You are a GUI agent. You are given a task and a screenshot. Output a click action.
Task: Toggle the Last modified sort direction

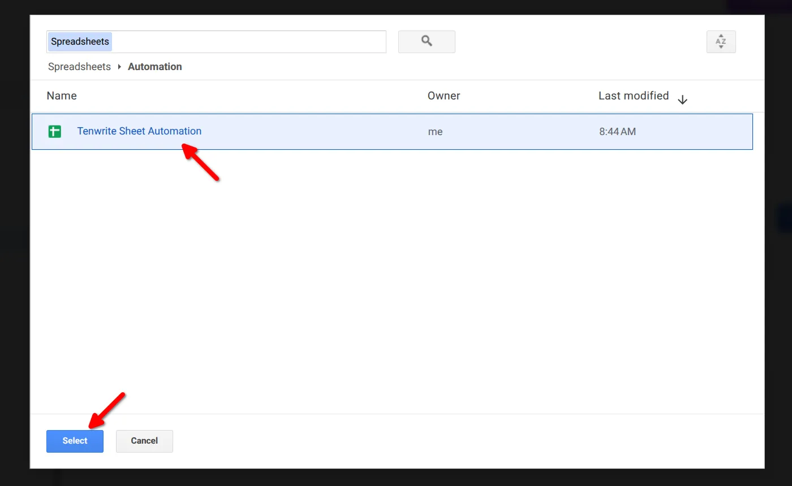point(633,96)
